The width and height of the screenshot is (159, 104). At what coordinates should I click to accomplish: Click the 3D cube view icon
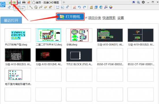click(x=101, y=7)
